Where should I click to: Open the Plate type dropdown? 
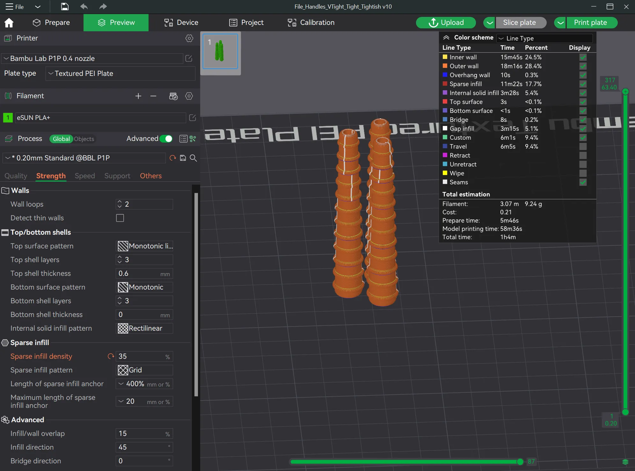tap(120, 73)
